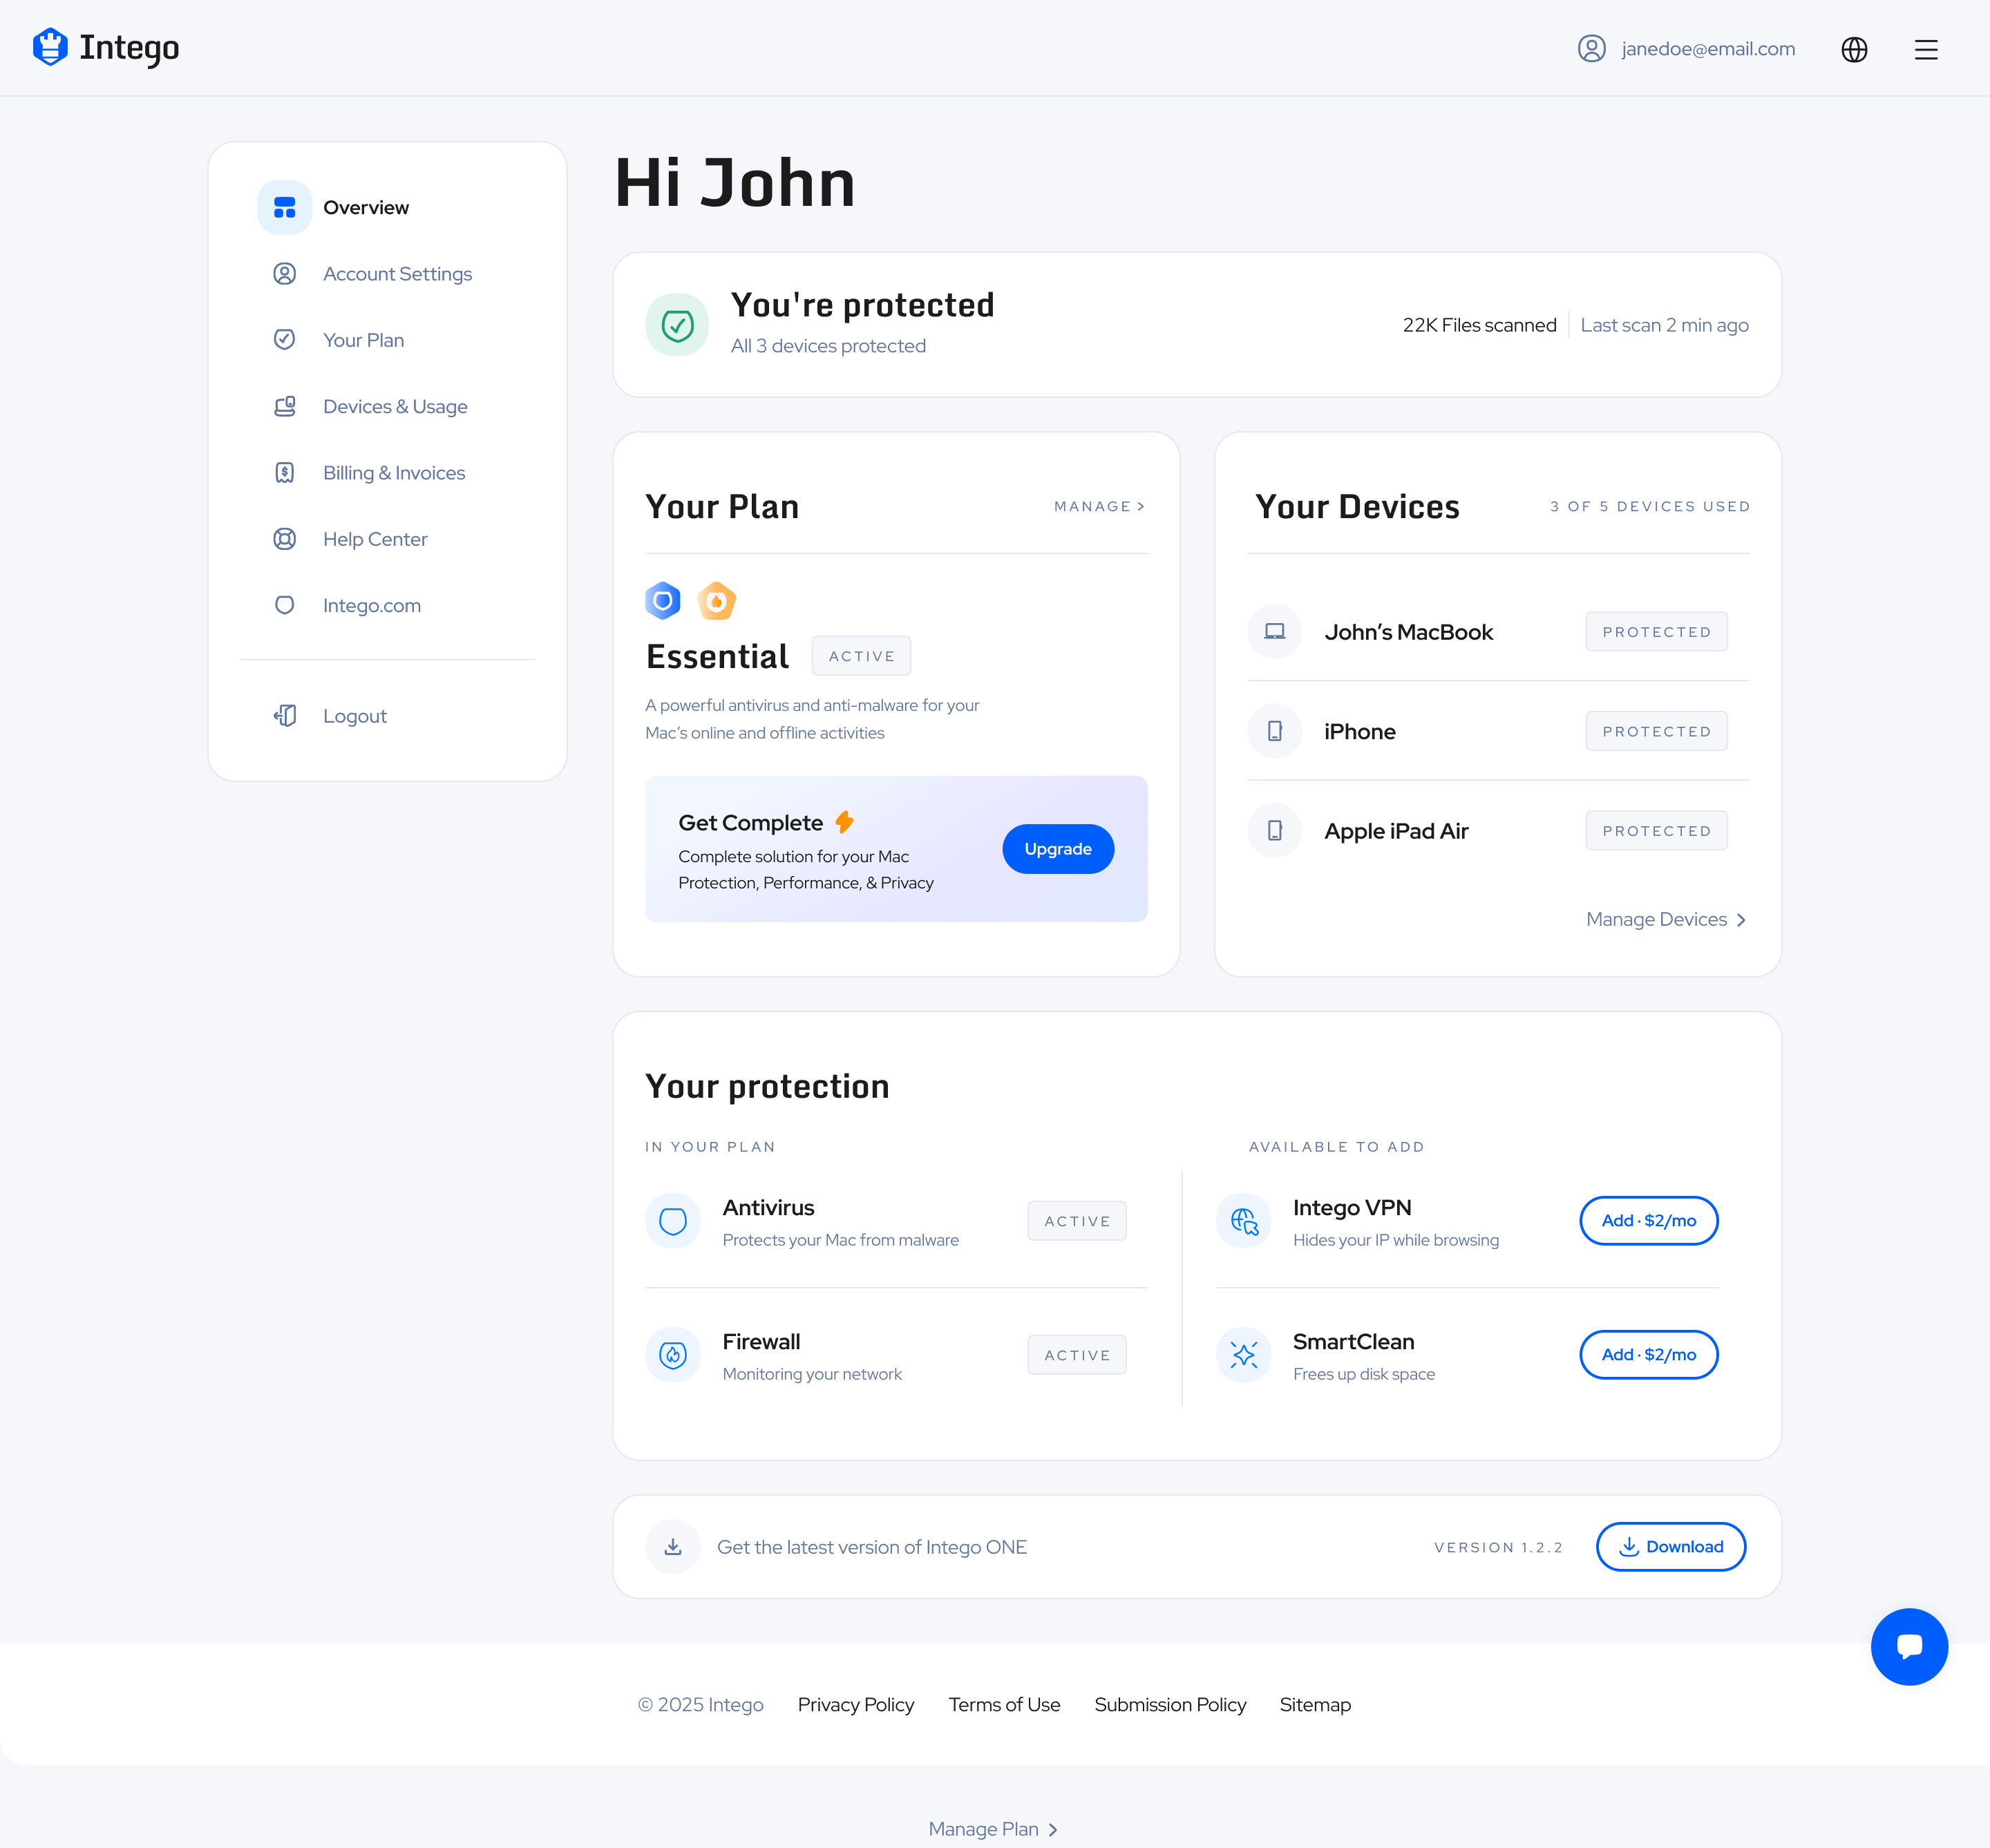The image size is (1990, 1848).
Task: Click the Intego.com shield icon
Action: (x=284, y=605)
